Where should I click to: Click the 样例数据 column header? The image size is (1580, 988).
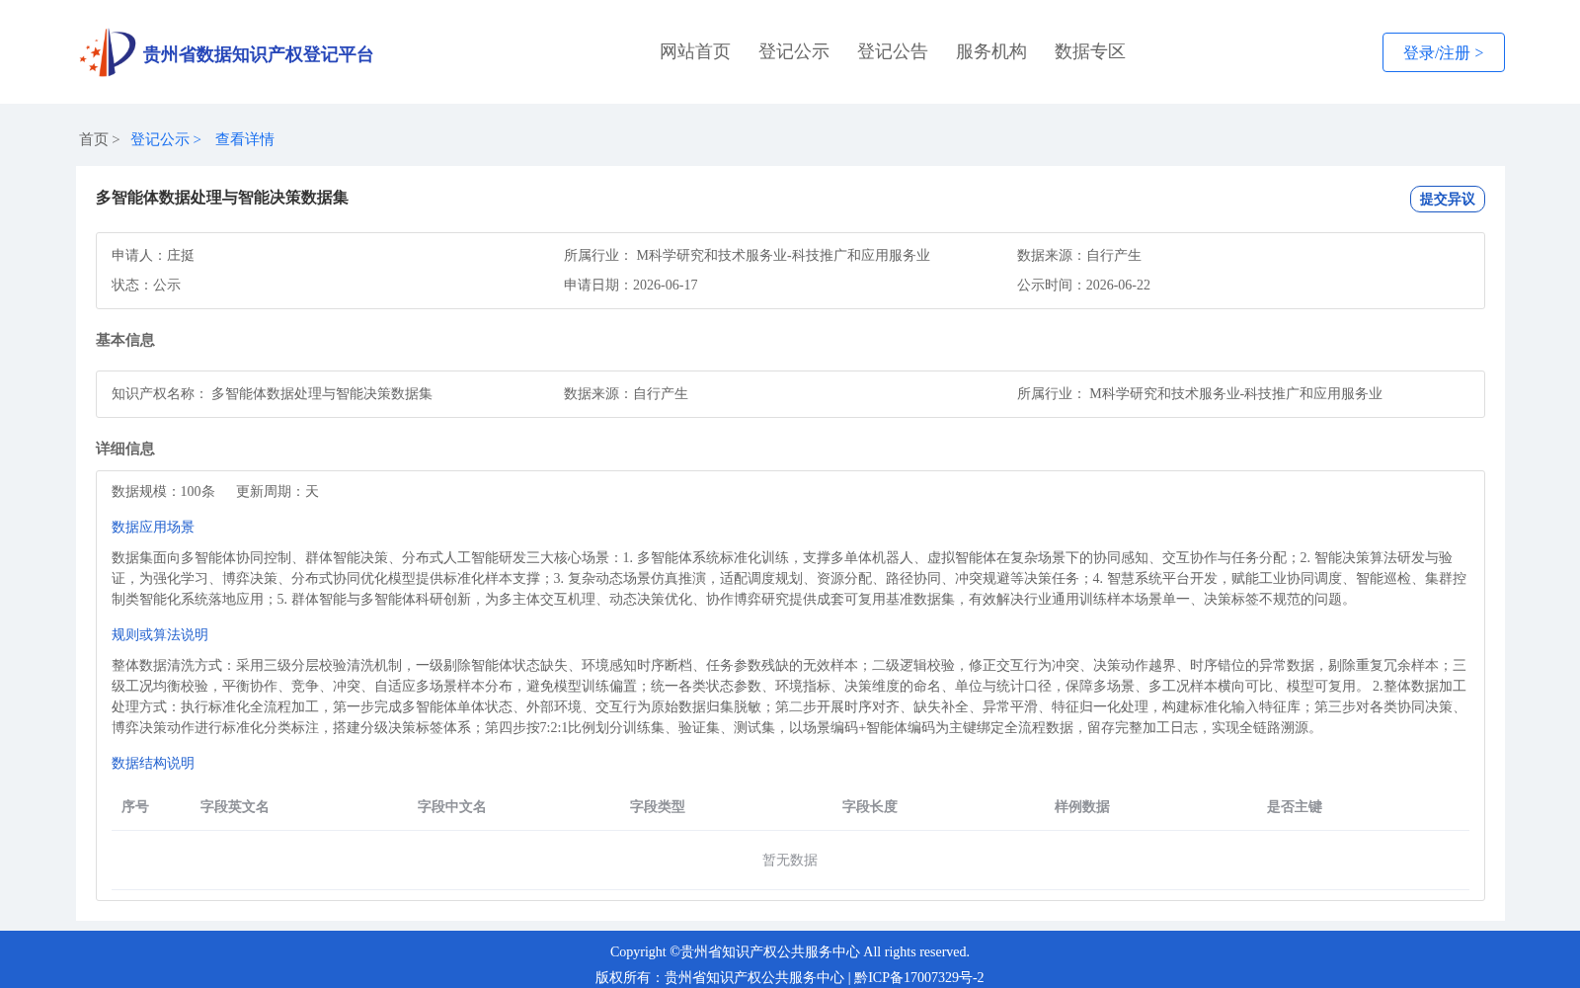pyautogui.click(x=1082, y=806)
